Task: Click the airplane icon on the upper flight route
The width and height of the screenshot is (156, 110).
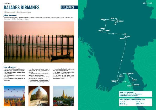Action: [x=113, y=34]
